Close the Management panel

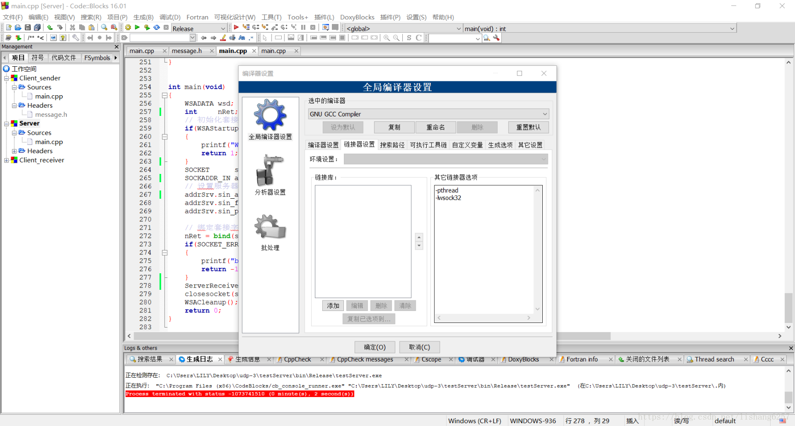pos(116,47)
